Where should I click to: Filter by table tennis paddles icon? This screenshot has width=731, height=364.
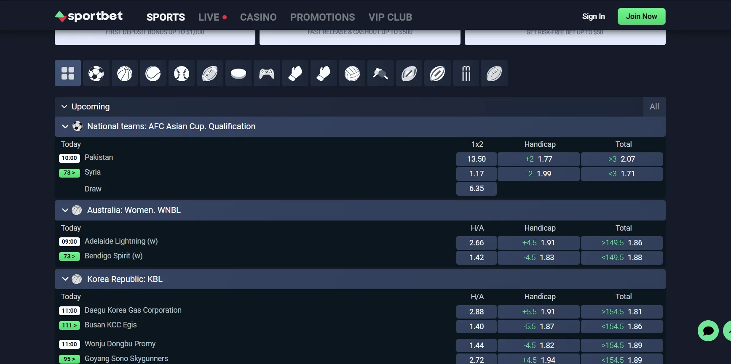point(380,73)
